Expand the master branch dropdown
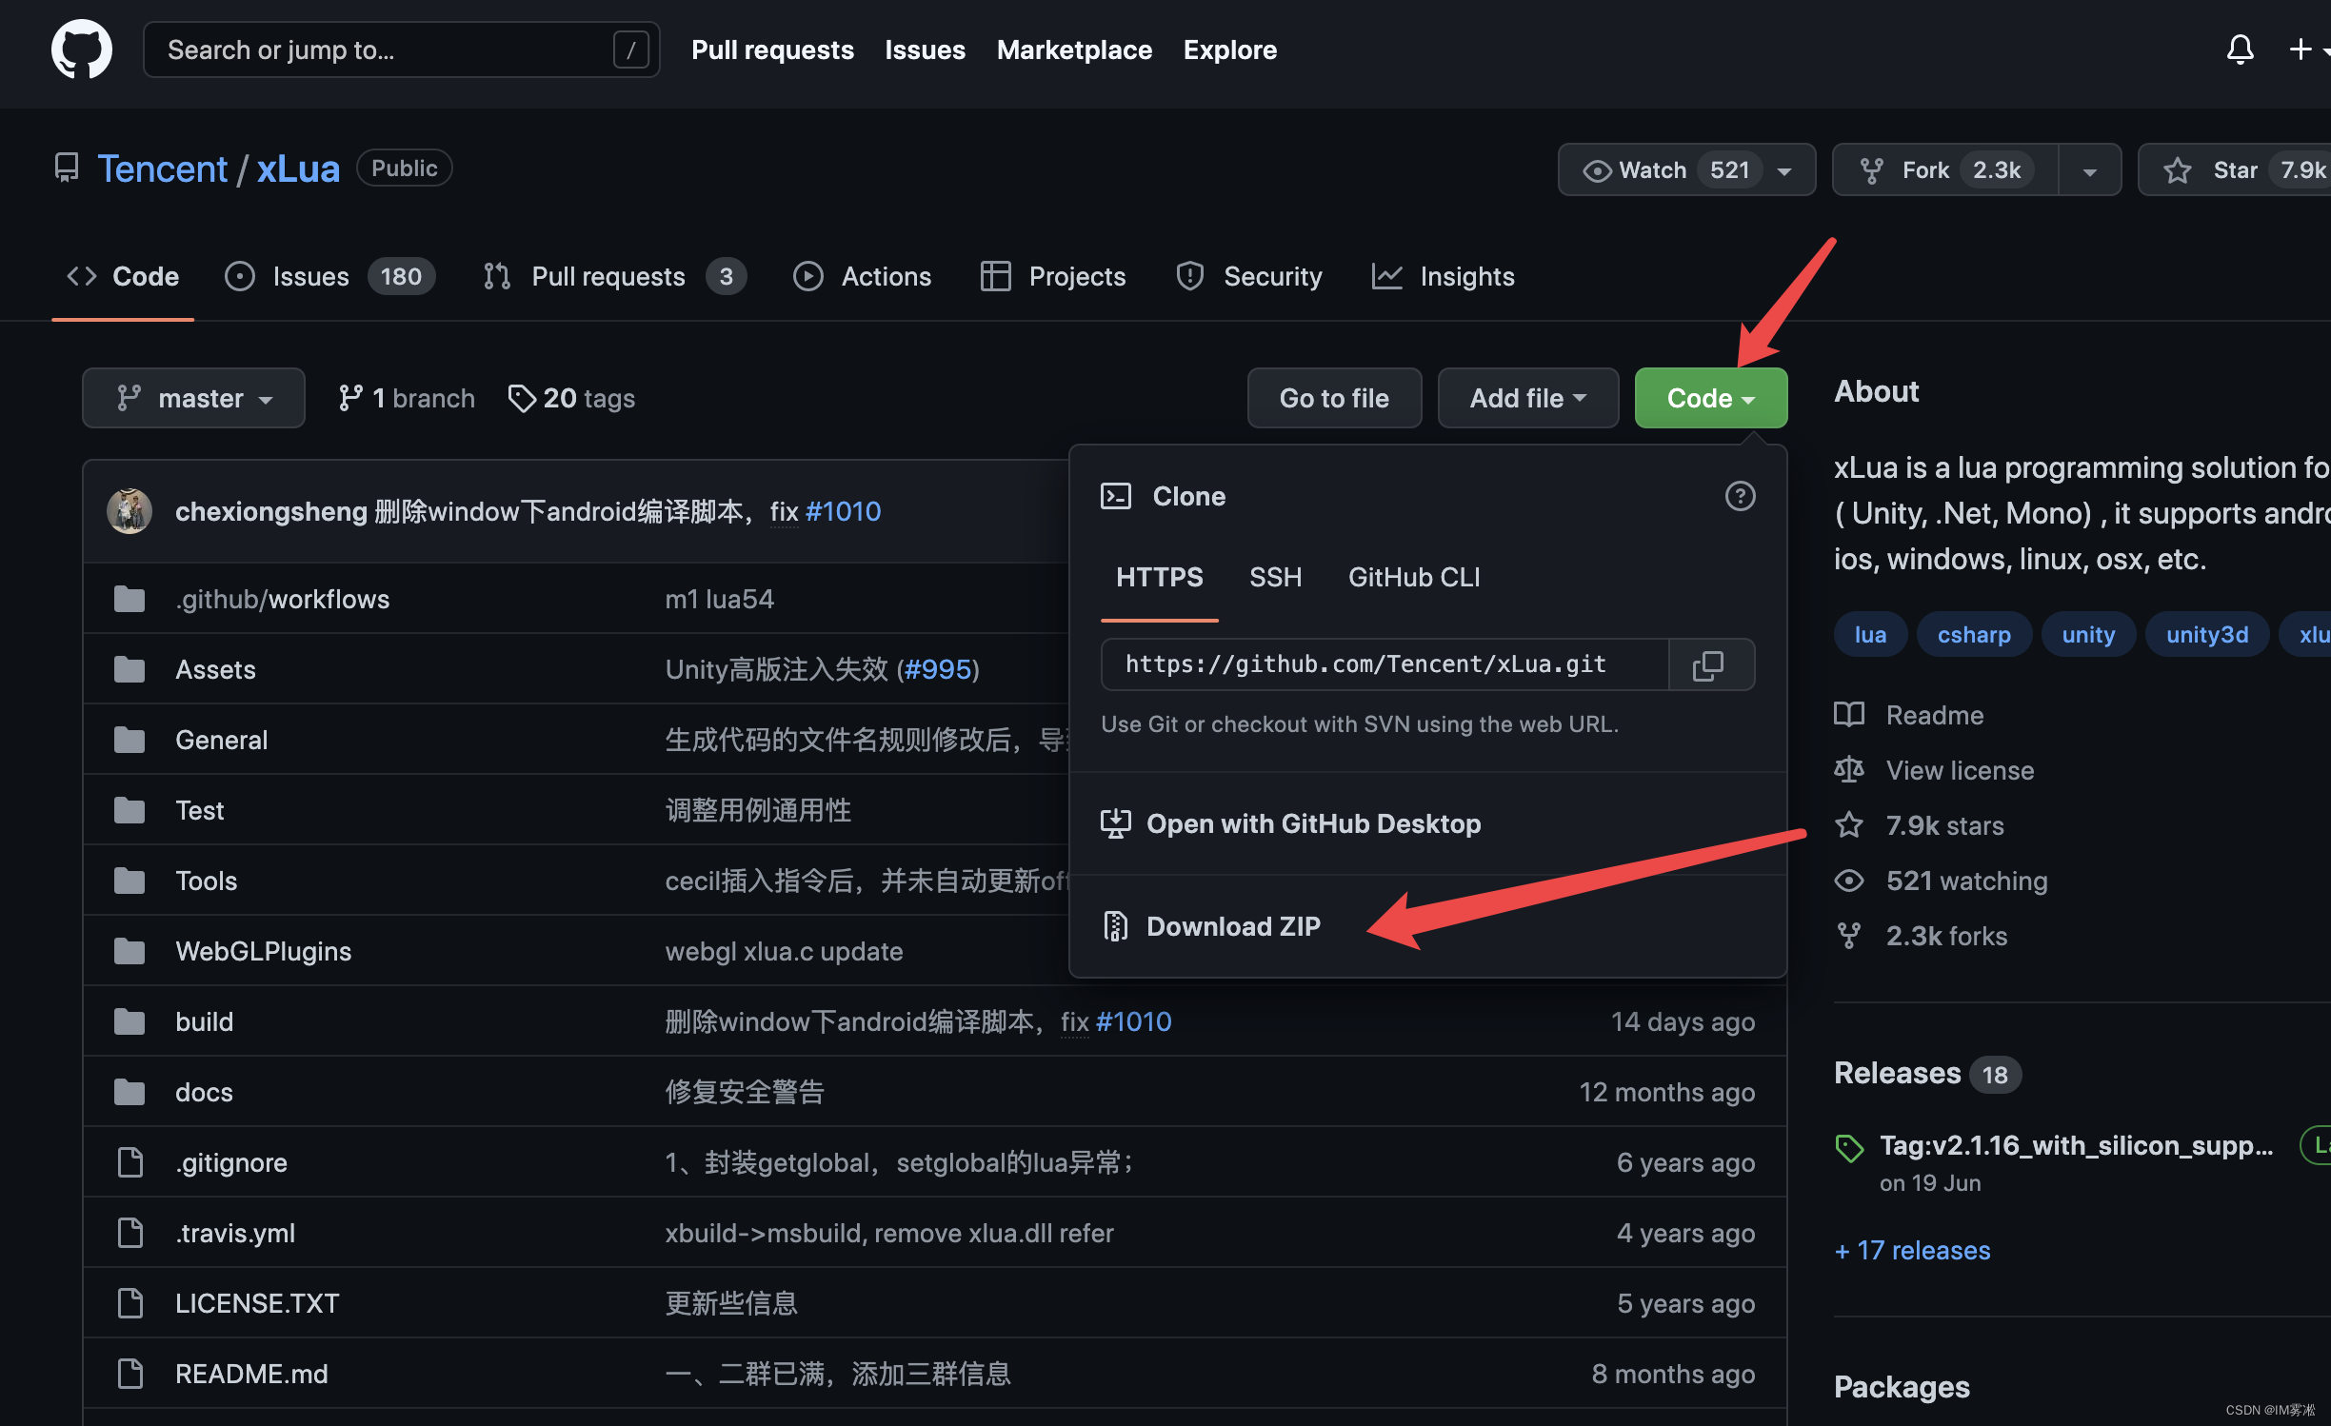This screenshot has width=2331, height=1426. pyautogui.click(x=191, y=398)
